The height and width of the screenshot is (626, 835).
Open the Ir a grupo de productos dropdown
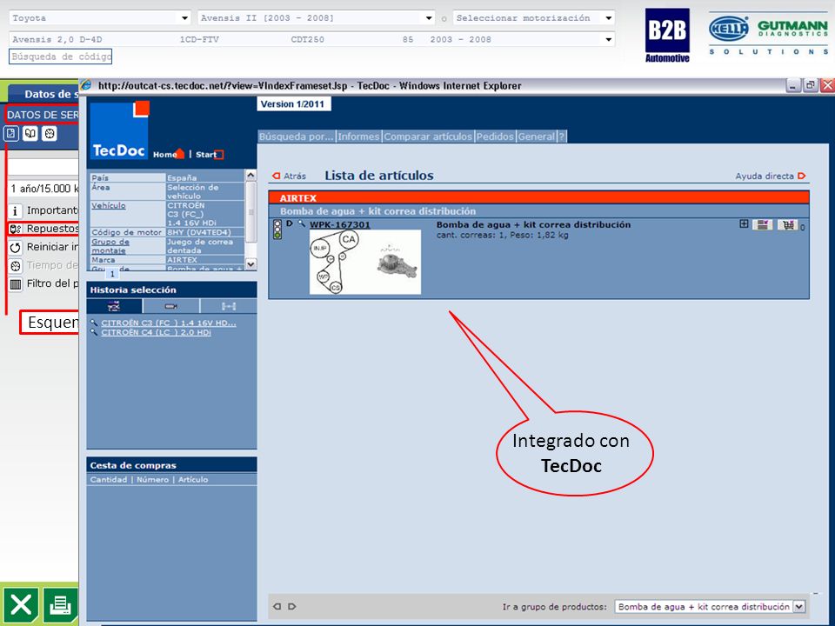pos(798,606)
